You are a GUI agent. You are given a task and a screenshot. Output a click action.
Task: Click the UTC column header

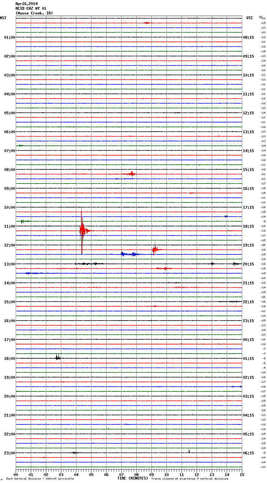pos(249,18)
